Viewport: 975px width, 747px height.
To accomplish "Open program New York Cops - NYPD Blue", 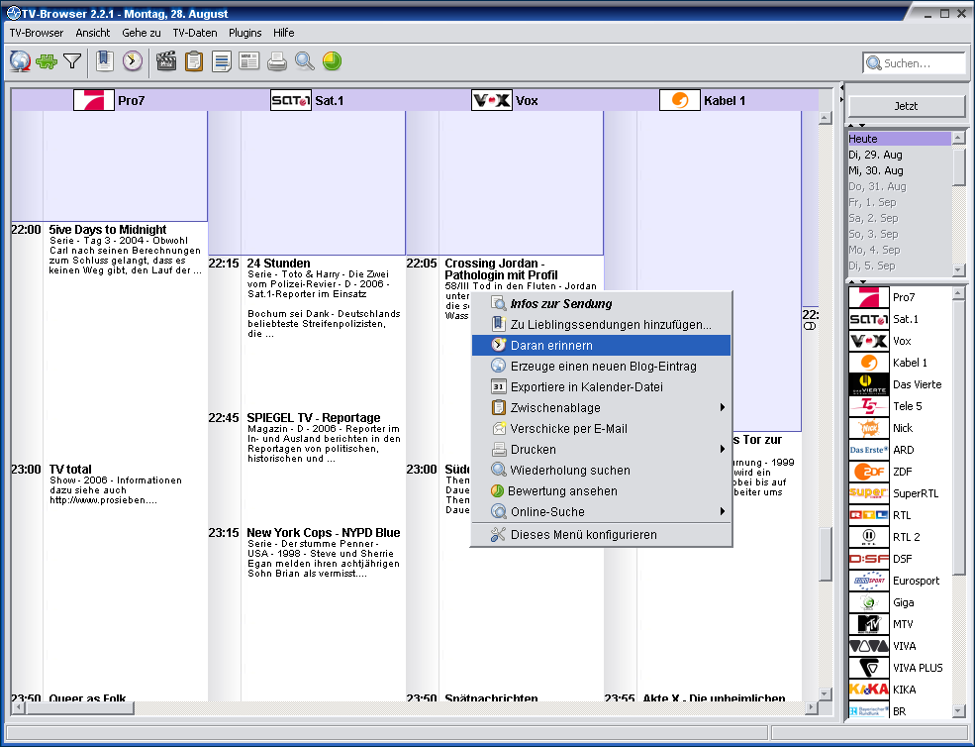I will pos(324,533).
